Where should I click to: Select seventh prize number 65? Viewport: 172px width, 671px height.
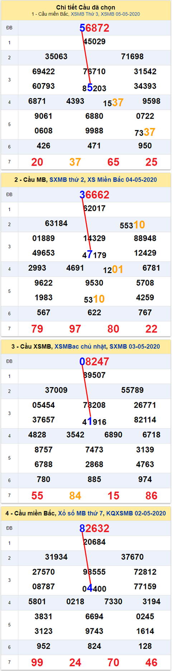113,162
